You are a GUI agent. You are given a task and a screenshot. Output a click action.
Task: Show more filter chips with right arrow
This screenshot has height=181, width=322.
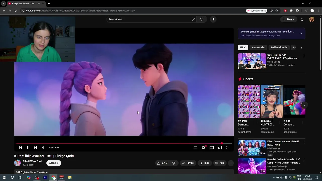click(301, 48)
